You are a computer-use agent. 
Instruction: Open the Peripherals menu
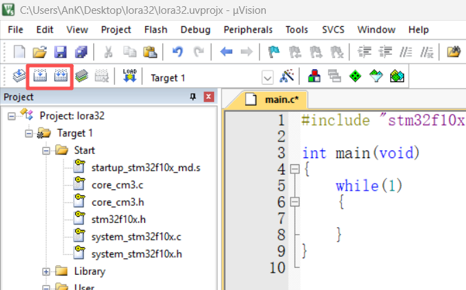248,30
